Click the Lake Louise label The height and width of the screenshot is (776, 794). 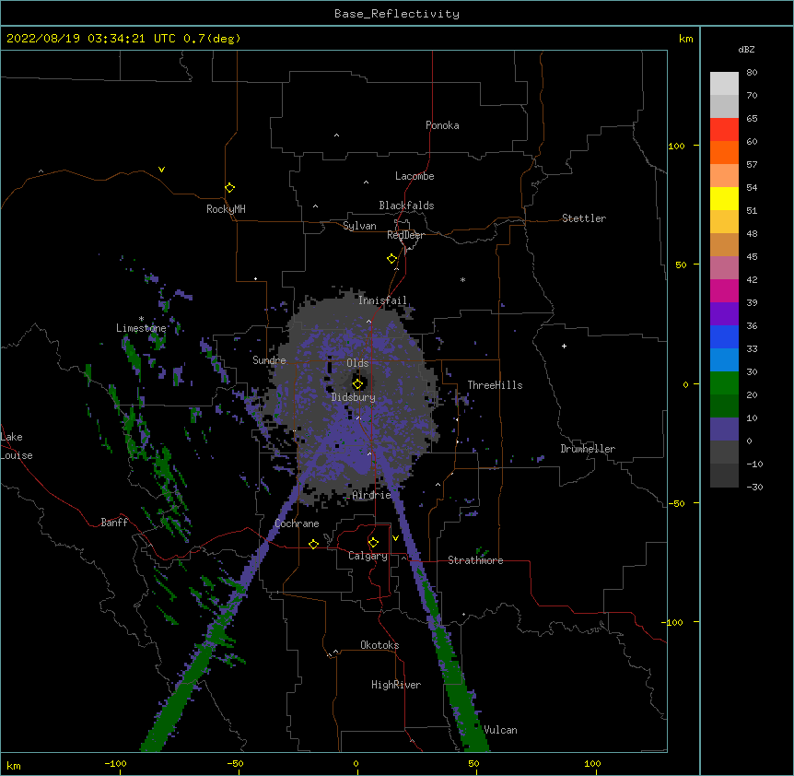point(17,446)
